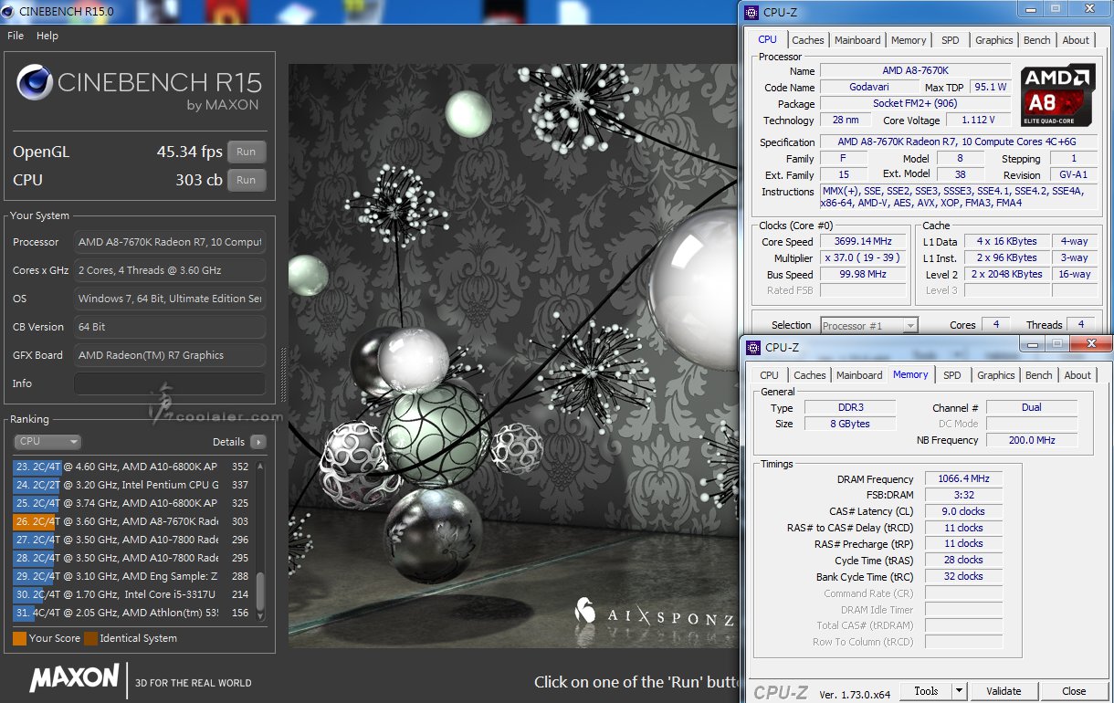Click the Validate button in CPU-Z
The height and width of the screenshot is (703, 1114).
[x=1004, y=691]
